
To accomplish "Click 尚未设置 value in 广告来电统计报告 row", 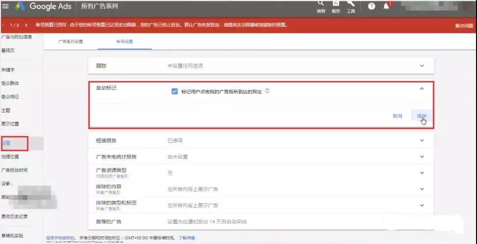I will [178, 157].
